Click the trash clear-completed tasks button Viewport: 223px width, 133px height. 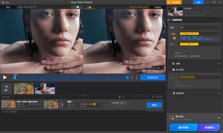tap(140, 97)
